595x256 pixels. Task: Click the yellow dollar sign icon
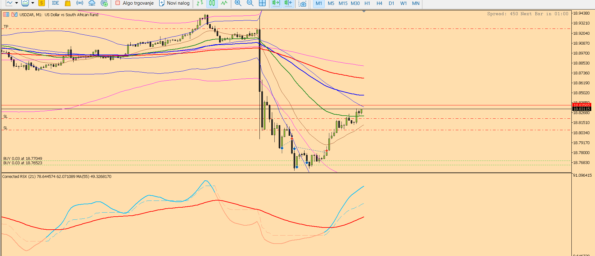[42, 3]
